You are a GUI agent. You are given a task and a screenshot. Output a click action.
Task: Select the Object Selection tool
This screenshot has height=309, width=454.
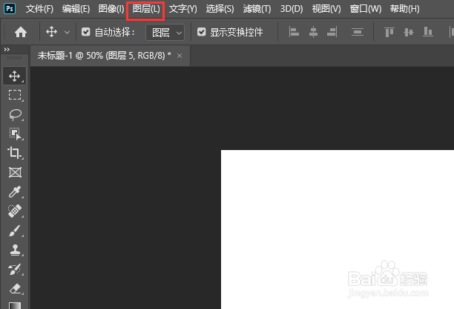pyautogui.click(x=15, y=134)
